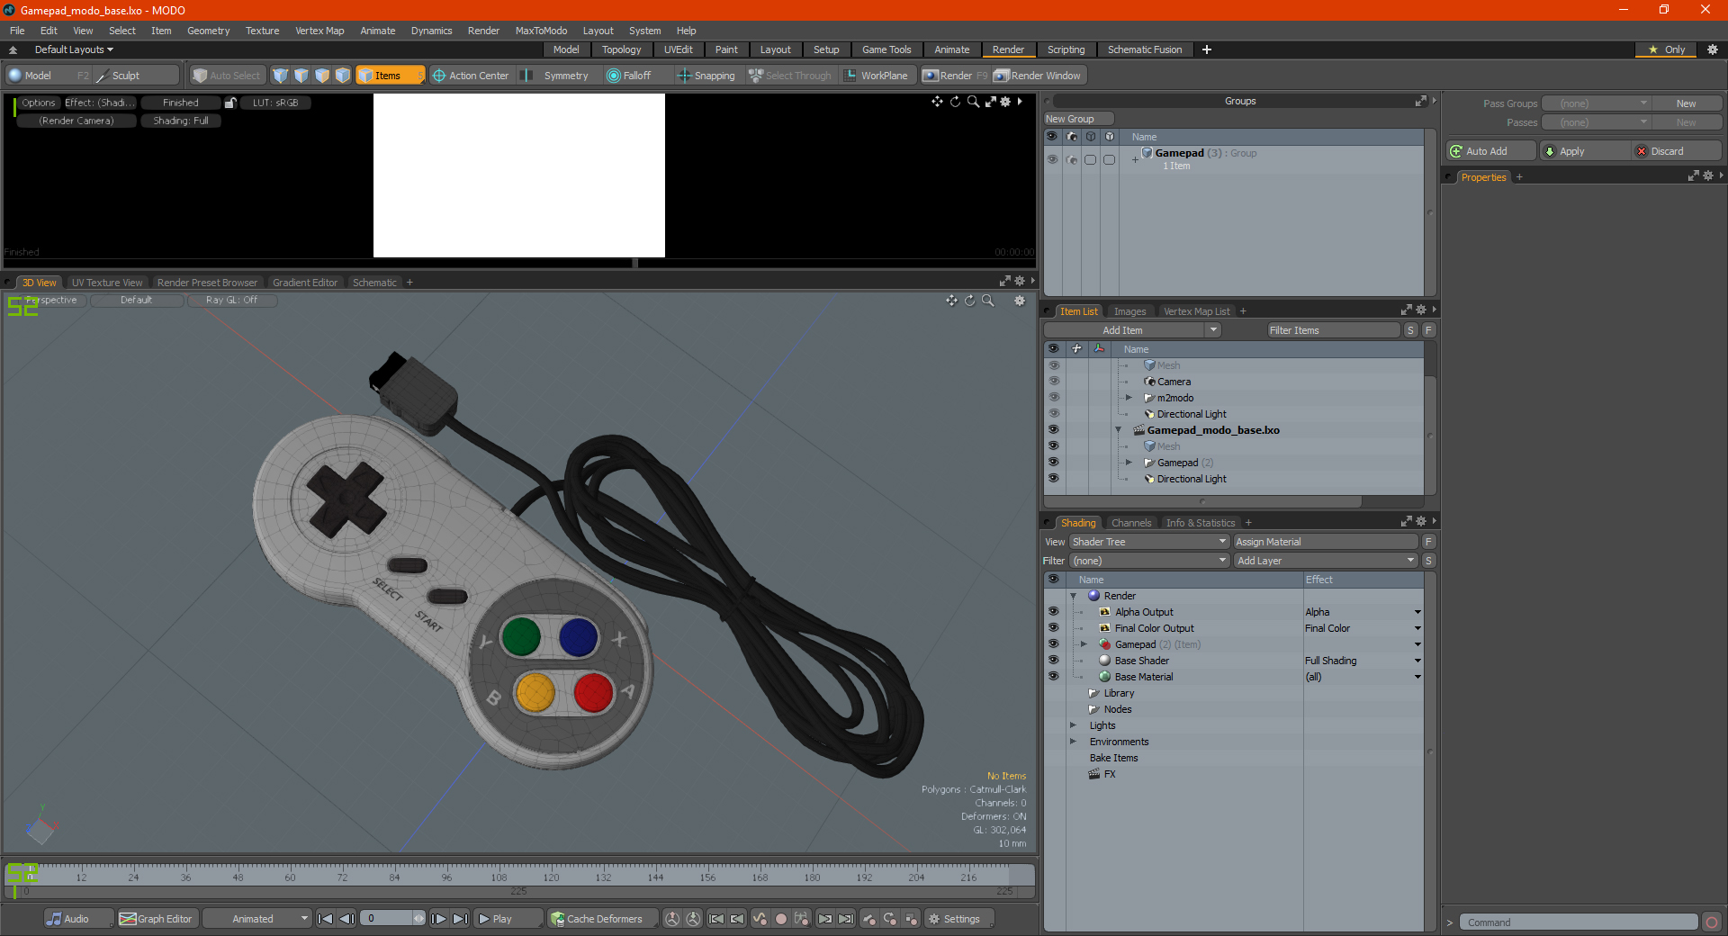1728x936 pixels.
Task: Toggle Symmetry in the toolbar
Action: (557, 76)
